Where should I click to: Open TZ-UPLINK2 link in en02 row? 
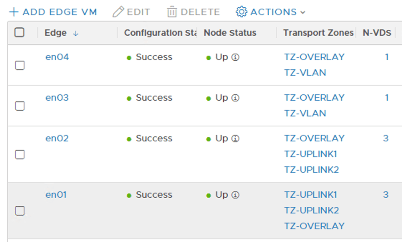[311, 170]
